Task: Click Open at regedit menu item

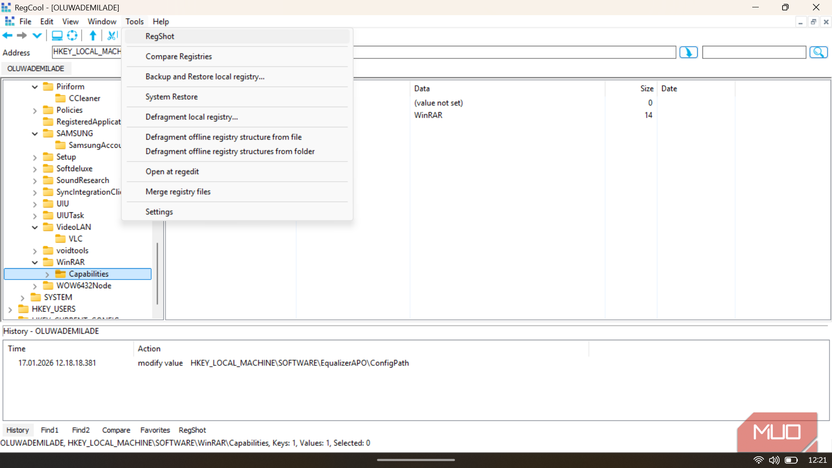Action: point(237,172)
